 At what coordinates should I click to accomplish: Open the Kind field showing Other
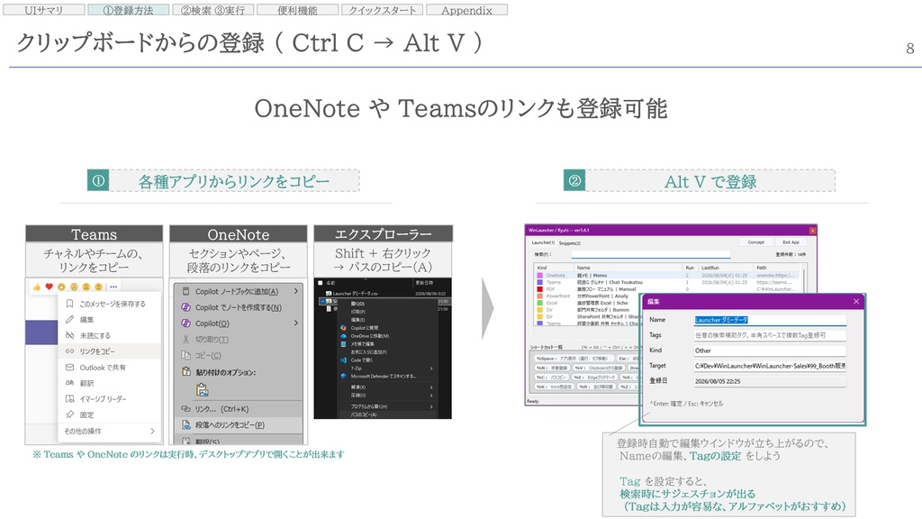pos(770,351)
